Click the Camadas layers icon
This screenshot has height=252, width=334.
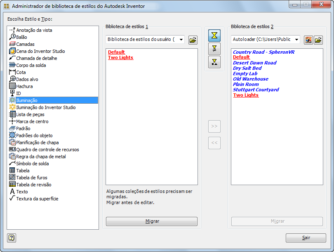point(12,44)
